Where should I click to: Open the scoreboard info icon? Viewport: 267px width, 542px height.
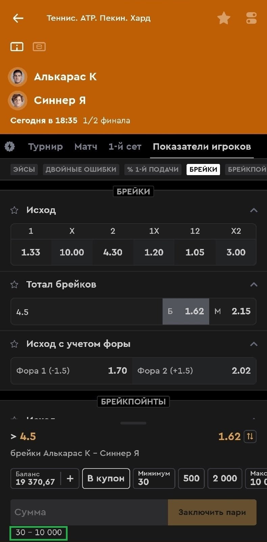17,46
